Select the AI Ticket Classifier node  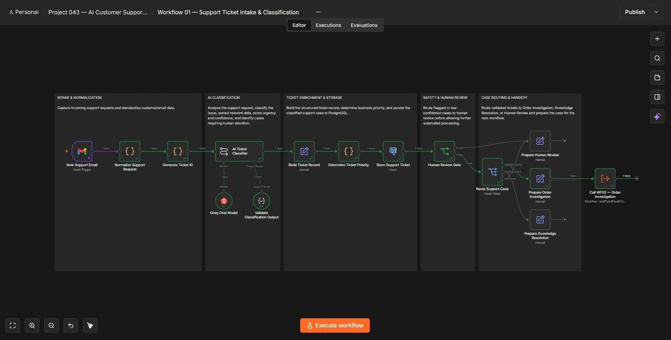pyautogui.click(x=239, y=151)
